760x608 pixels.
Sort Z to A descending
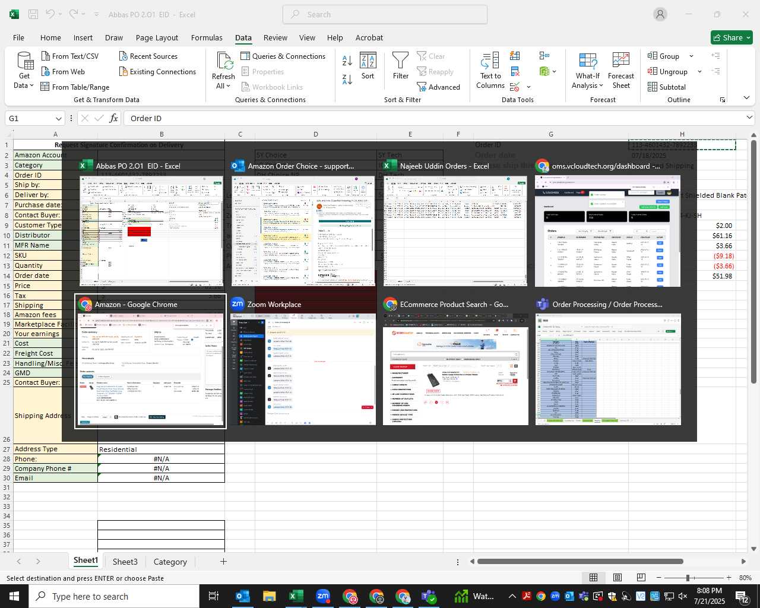pyautogui.click(x=347, y=79)
